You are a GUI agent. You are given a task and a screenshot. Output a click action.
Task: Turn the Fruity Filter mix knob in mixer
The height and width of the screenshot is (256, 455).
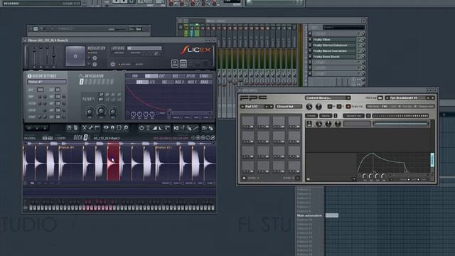click(363, 40)
